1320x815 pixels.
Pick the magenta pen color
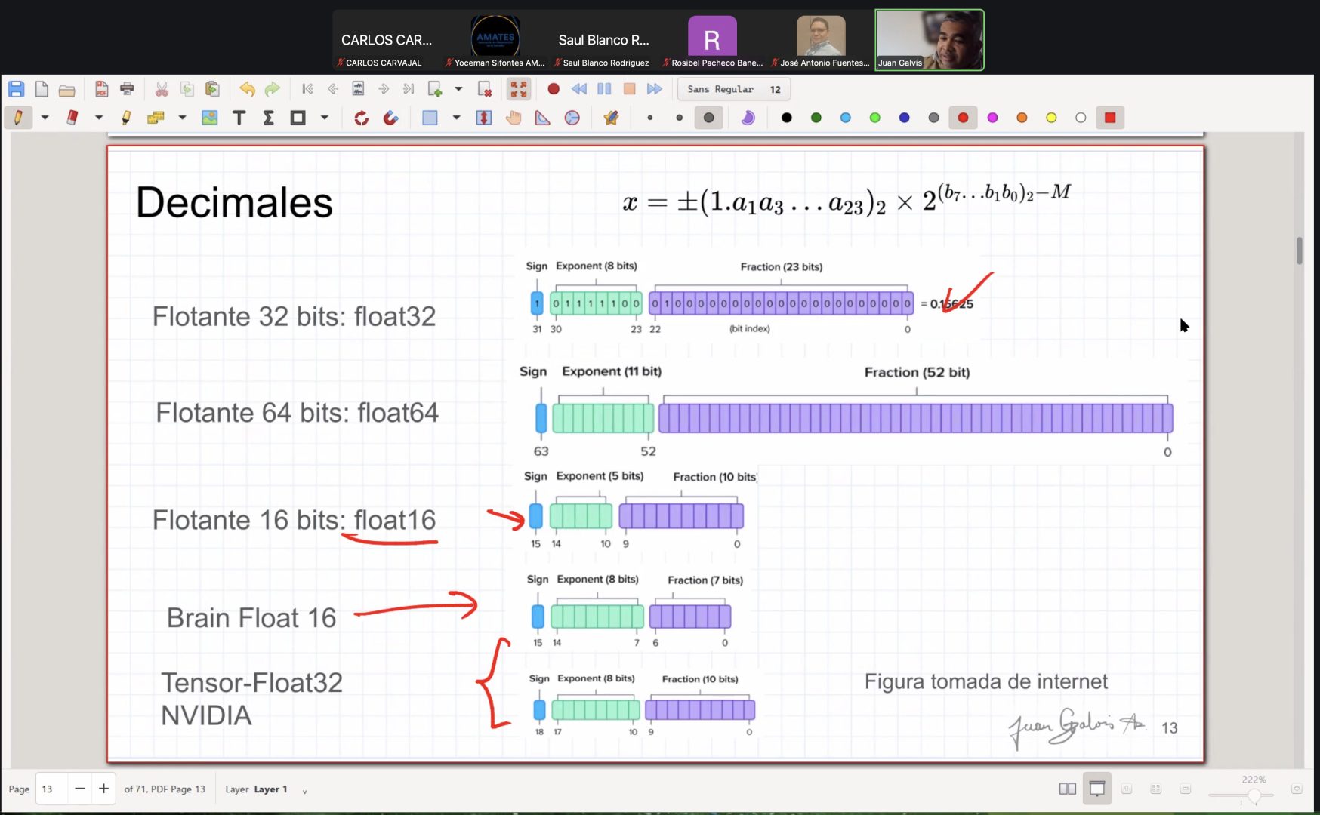click(x=992, y=118)
